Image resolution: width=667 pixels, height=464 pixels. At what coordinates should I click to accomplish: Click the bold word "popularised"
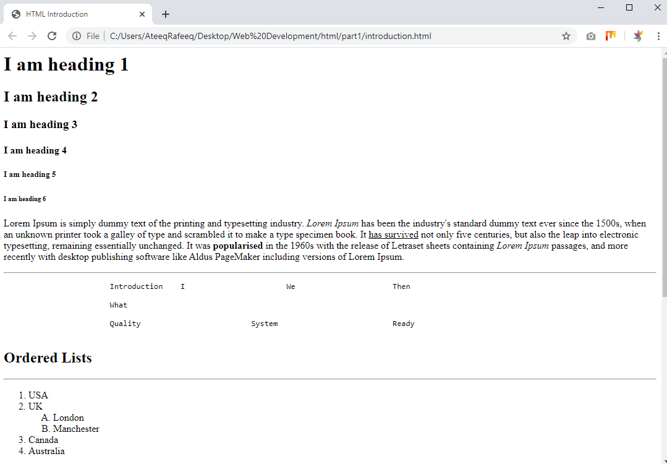pyautogui.click(x=237, y=246)
